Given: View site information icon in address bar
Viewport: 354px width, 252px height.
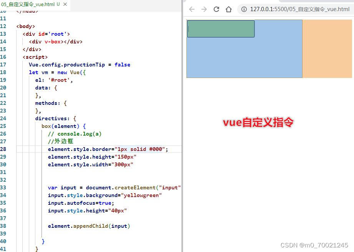Looking at the screenshot, I should click(x=244, y=9).
